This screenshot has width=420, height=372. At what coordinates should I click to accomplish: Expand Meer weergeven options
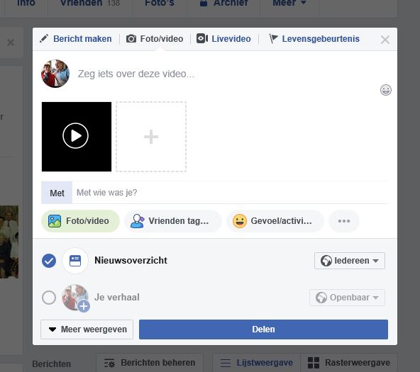[87, 329]
